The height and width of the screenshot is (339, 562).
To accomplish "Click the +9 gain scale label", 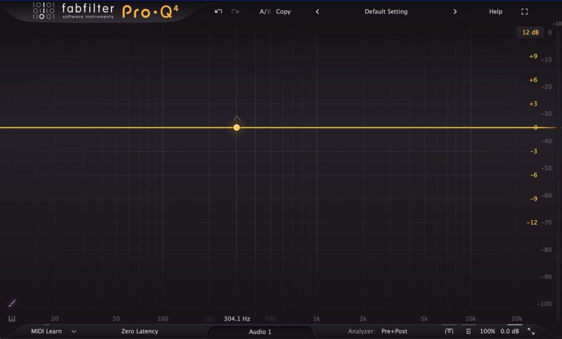I will point(533,56).
